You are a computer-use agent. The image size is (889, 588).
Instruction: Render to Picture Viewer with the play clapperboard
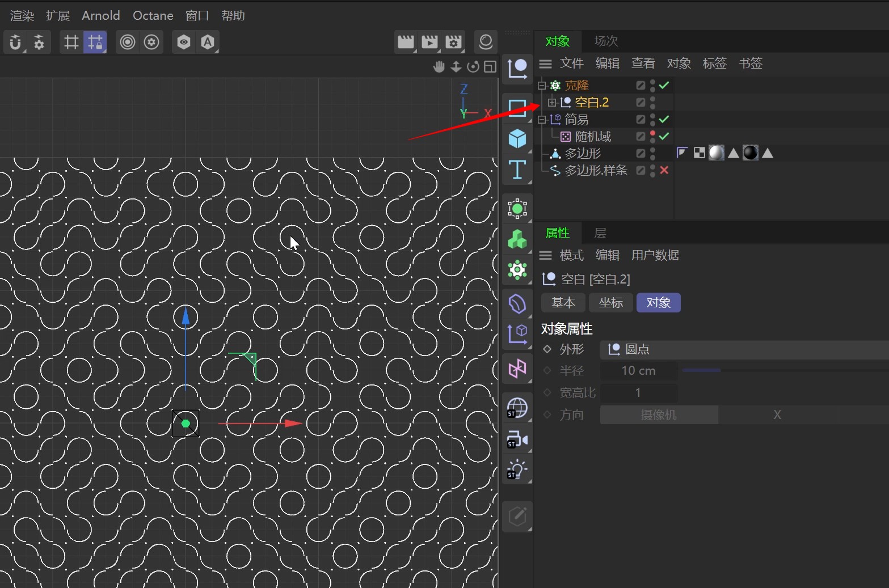tap(429, 42)
